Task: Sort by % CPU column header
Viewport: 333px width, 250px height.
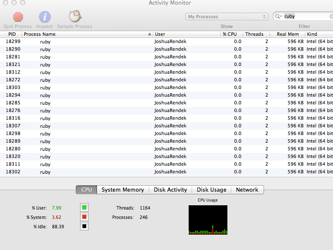Action: (x=232, y=34)
